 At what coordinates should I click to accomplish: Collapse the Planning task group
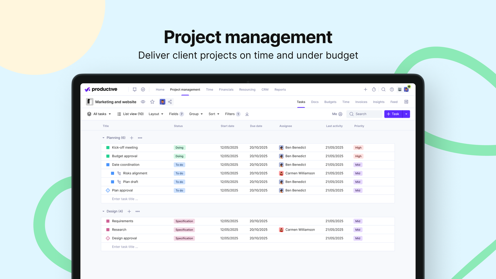104,138
